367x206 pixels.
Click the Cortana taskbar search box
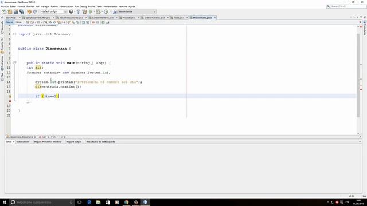[x=42, y=202]
